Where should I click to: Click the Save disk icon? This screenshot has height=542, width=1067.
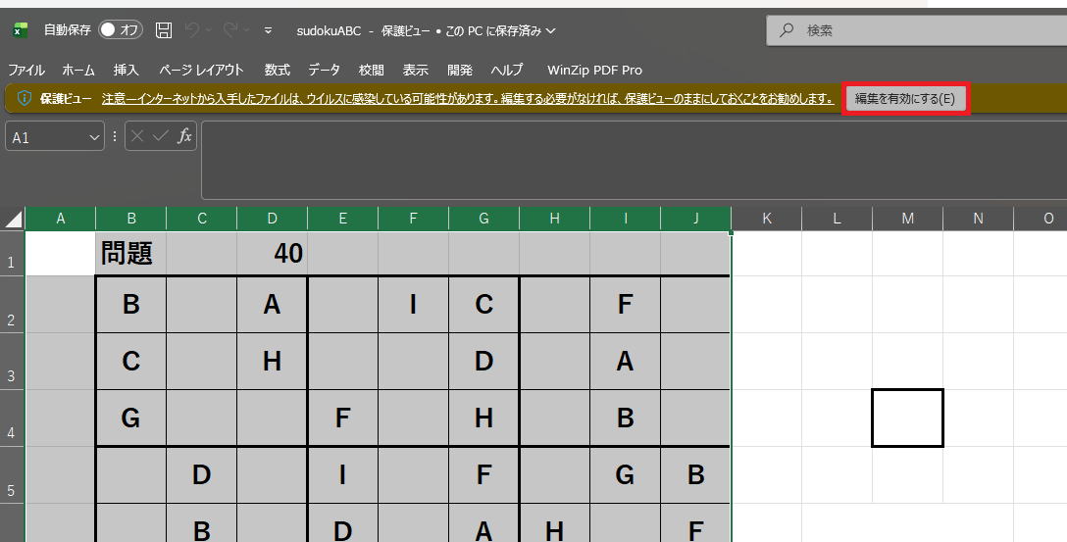click(164, 30)
